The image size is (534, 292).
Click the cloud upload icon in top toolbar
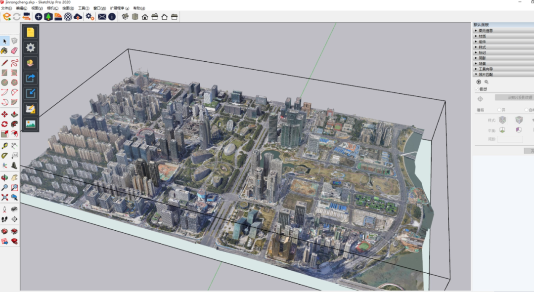78,17
